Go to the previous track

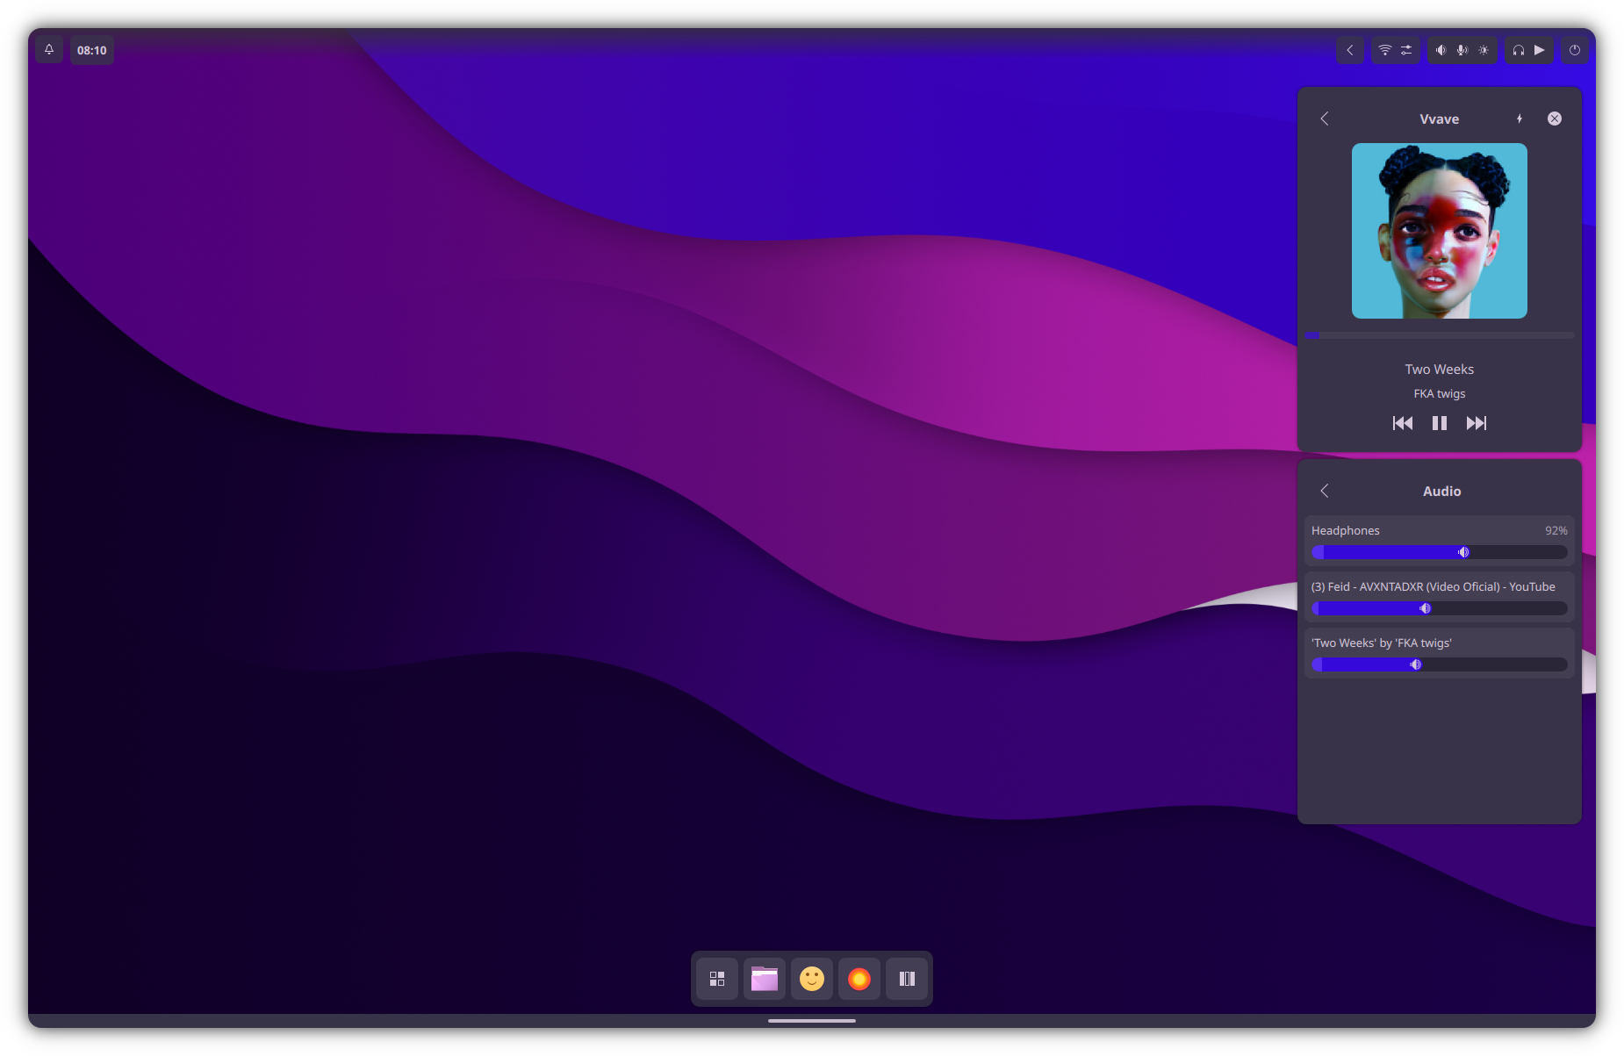(x=1403, y=423)
